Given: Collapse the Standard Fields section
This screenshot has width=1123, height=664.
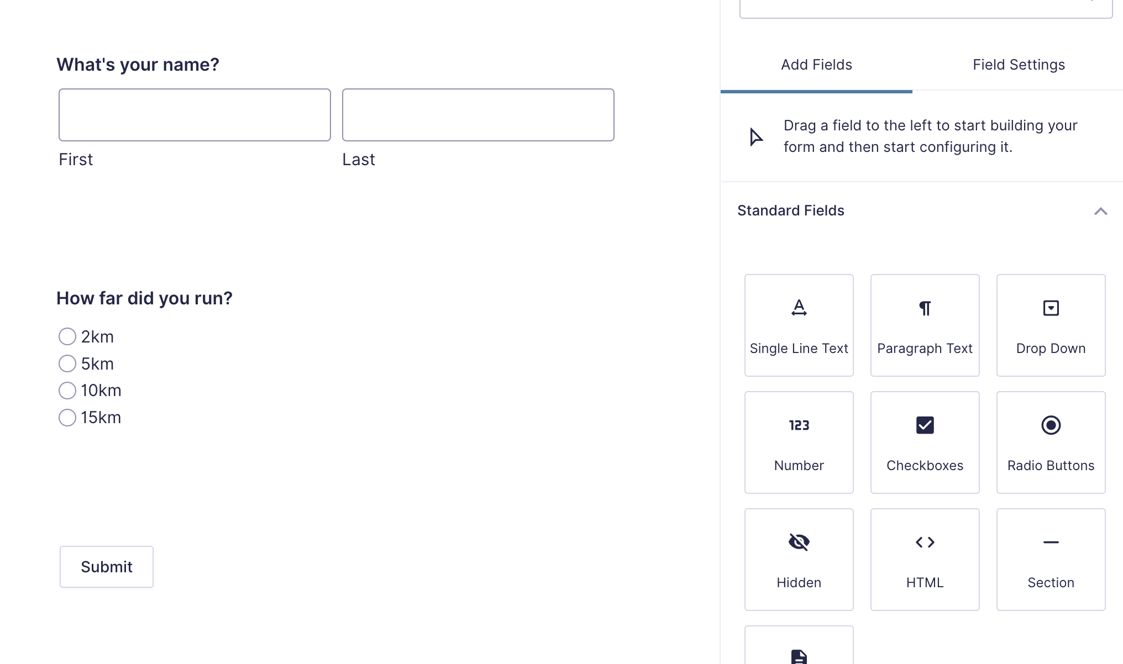Looking at the screenshot, I should click(1100, 211).
